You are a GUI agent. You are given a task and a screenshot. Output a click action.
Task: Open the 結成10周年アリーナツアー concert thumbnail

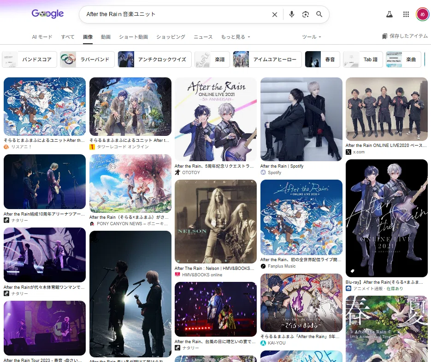45,181
